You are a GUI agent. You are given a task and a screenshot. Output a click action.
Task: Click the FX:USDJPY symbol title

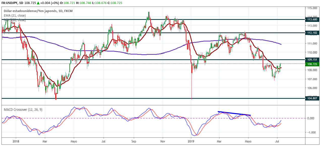tap(9, 3)
